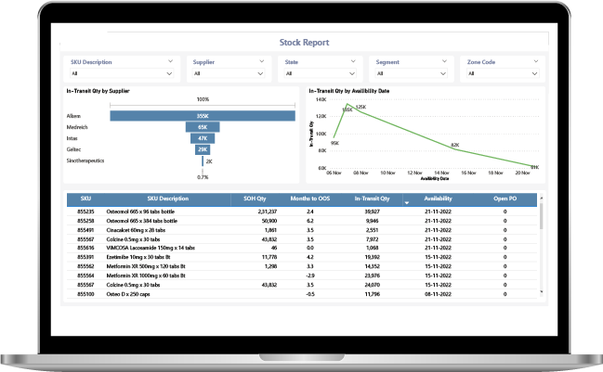603x372 pixels.
Task: Click the In-Transit Qty by Availability Date title
Action: point(349,91)
